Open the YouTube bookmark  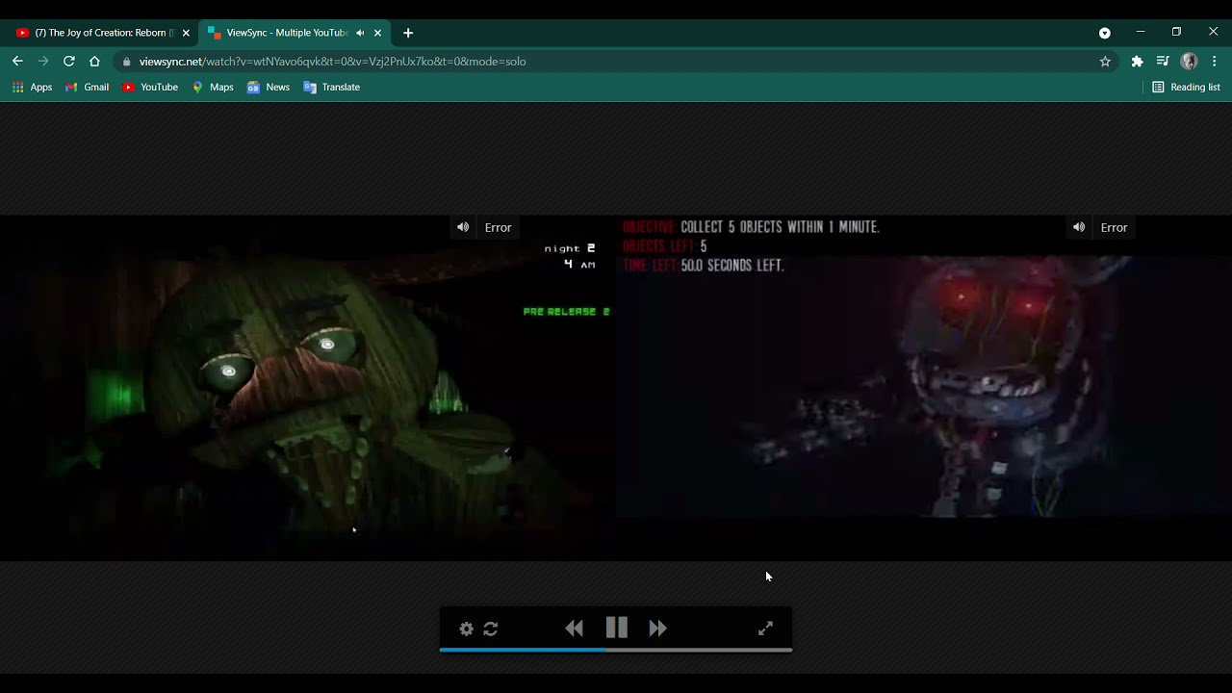click(x=150, y=87)
